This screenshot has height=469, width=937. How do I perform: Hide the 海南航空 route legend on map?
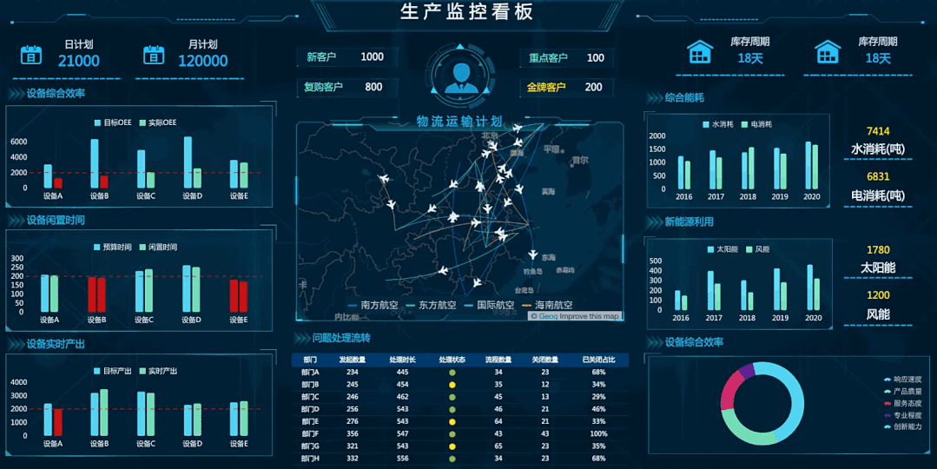(x=547, y=306)
